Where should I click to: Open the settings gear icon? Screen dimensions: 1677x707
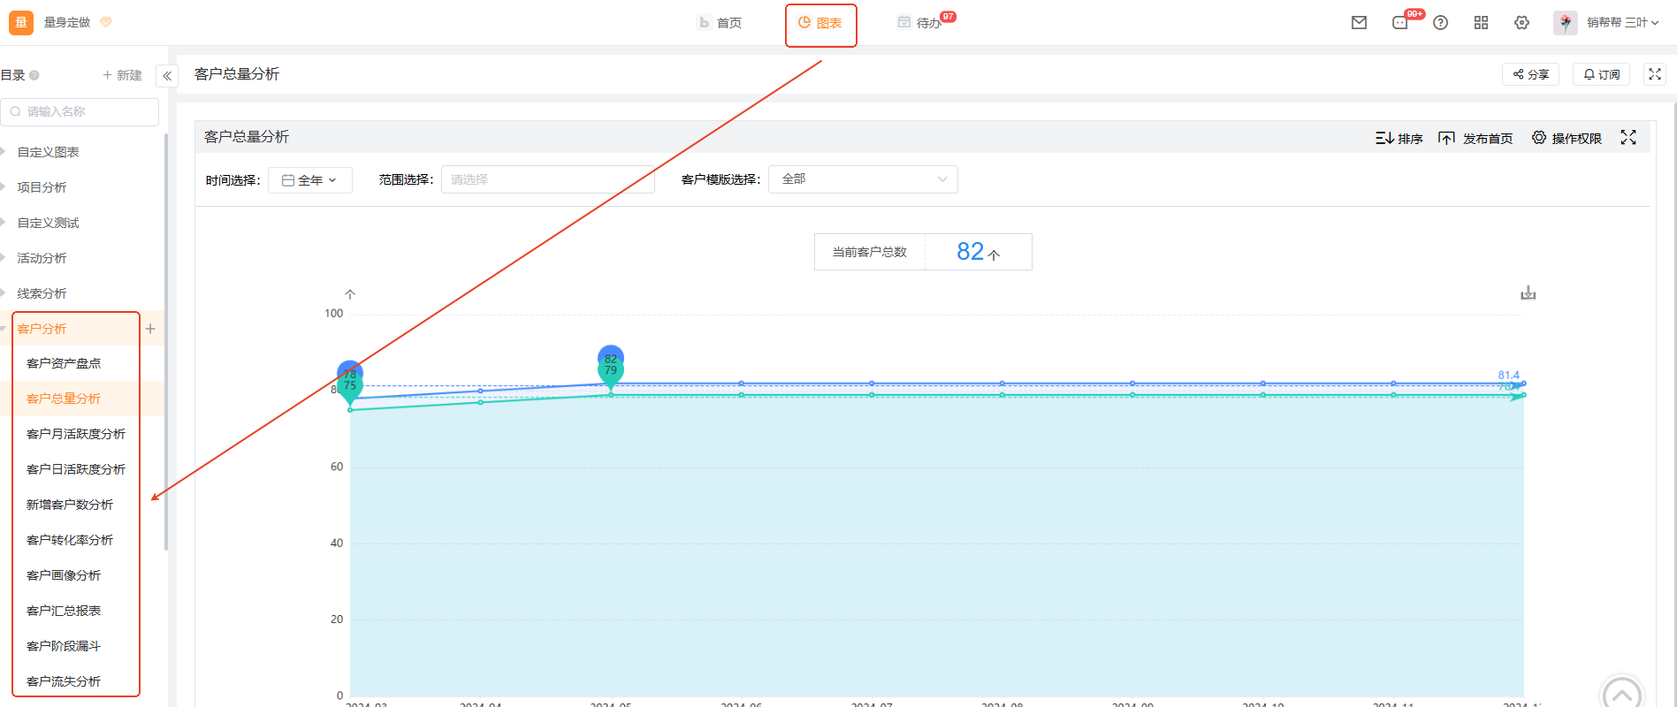click(x=1521, y=23)
